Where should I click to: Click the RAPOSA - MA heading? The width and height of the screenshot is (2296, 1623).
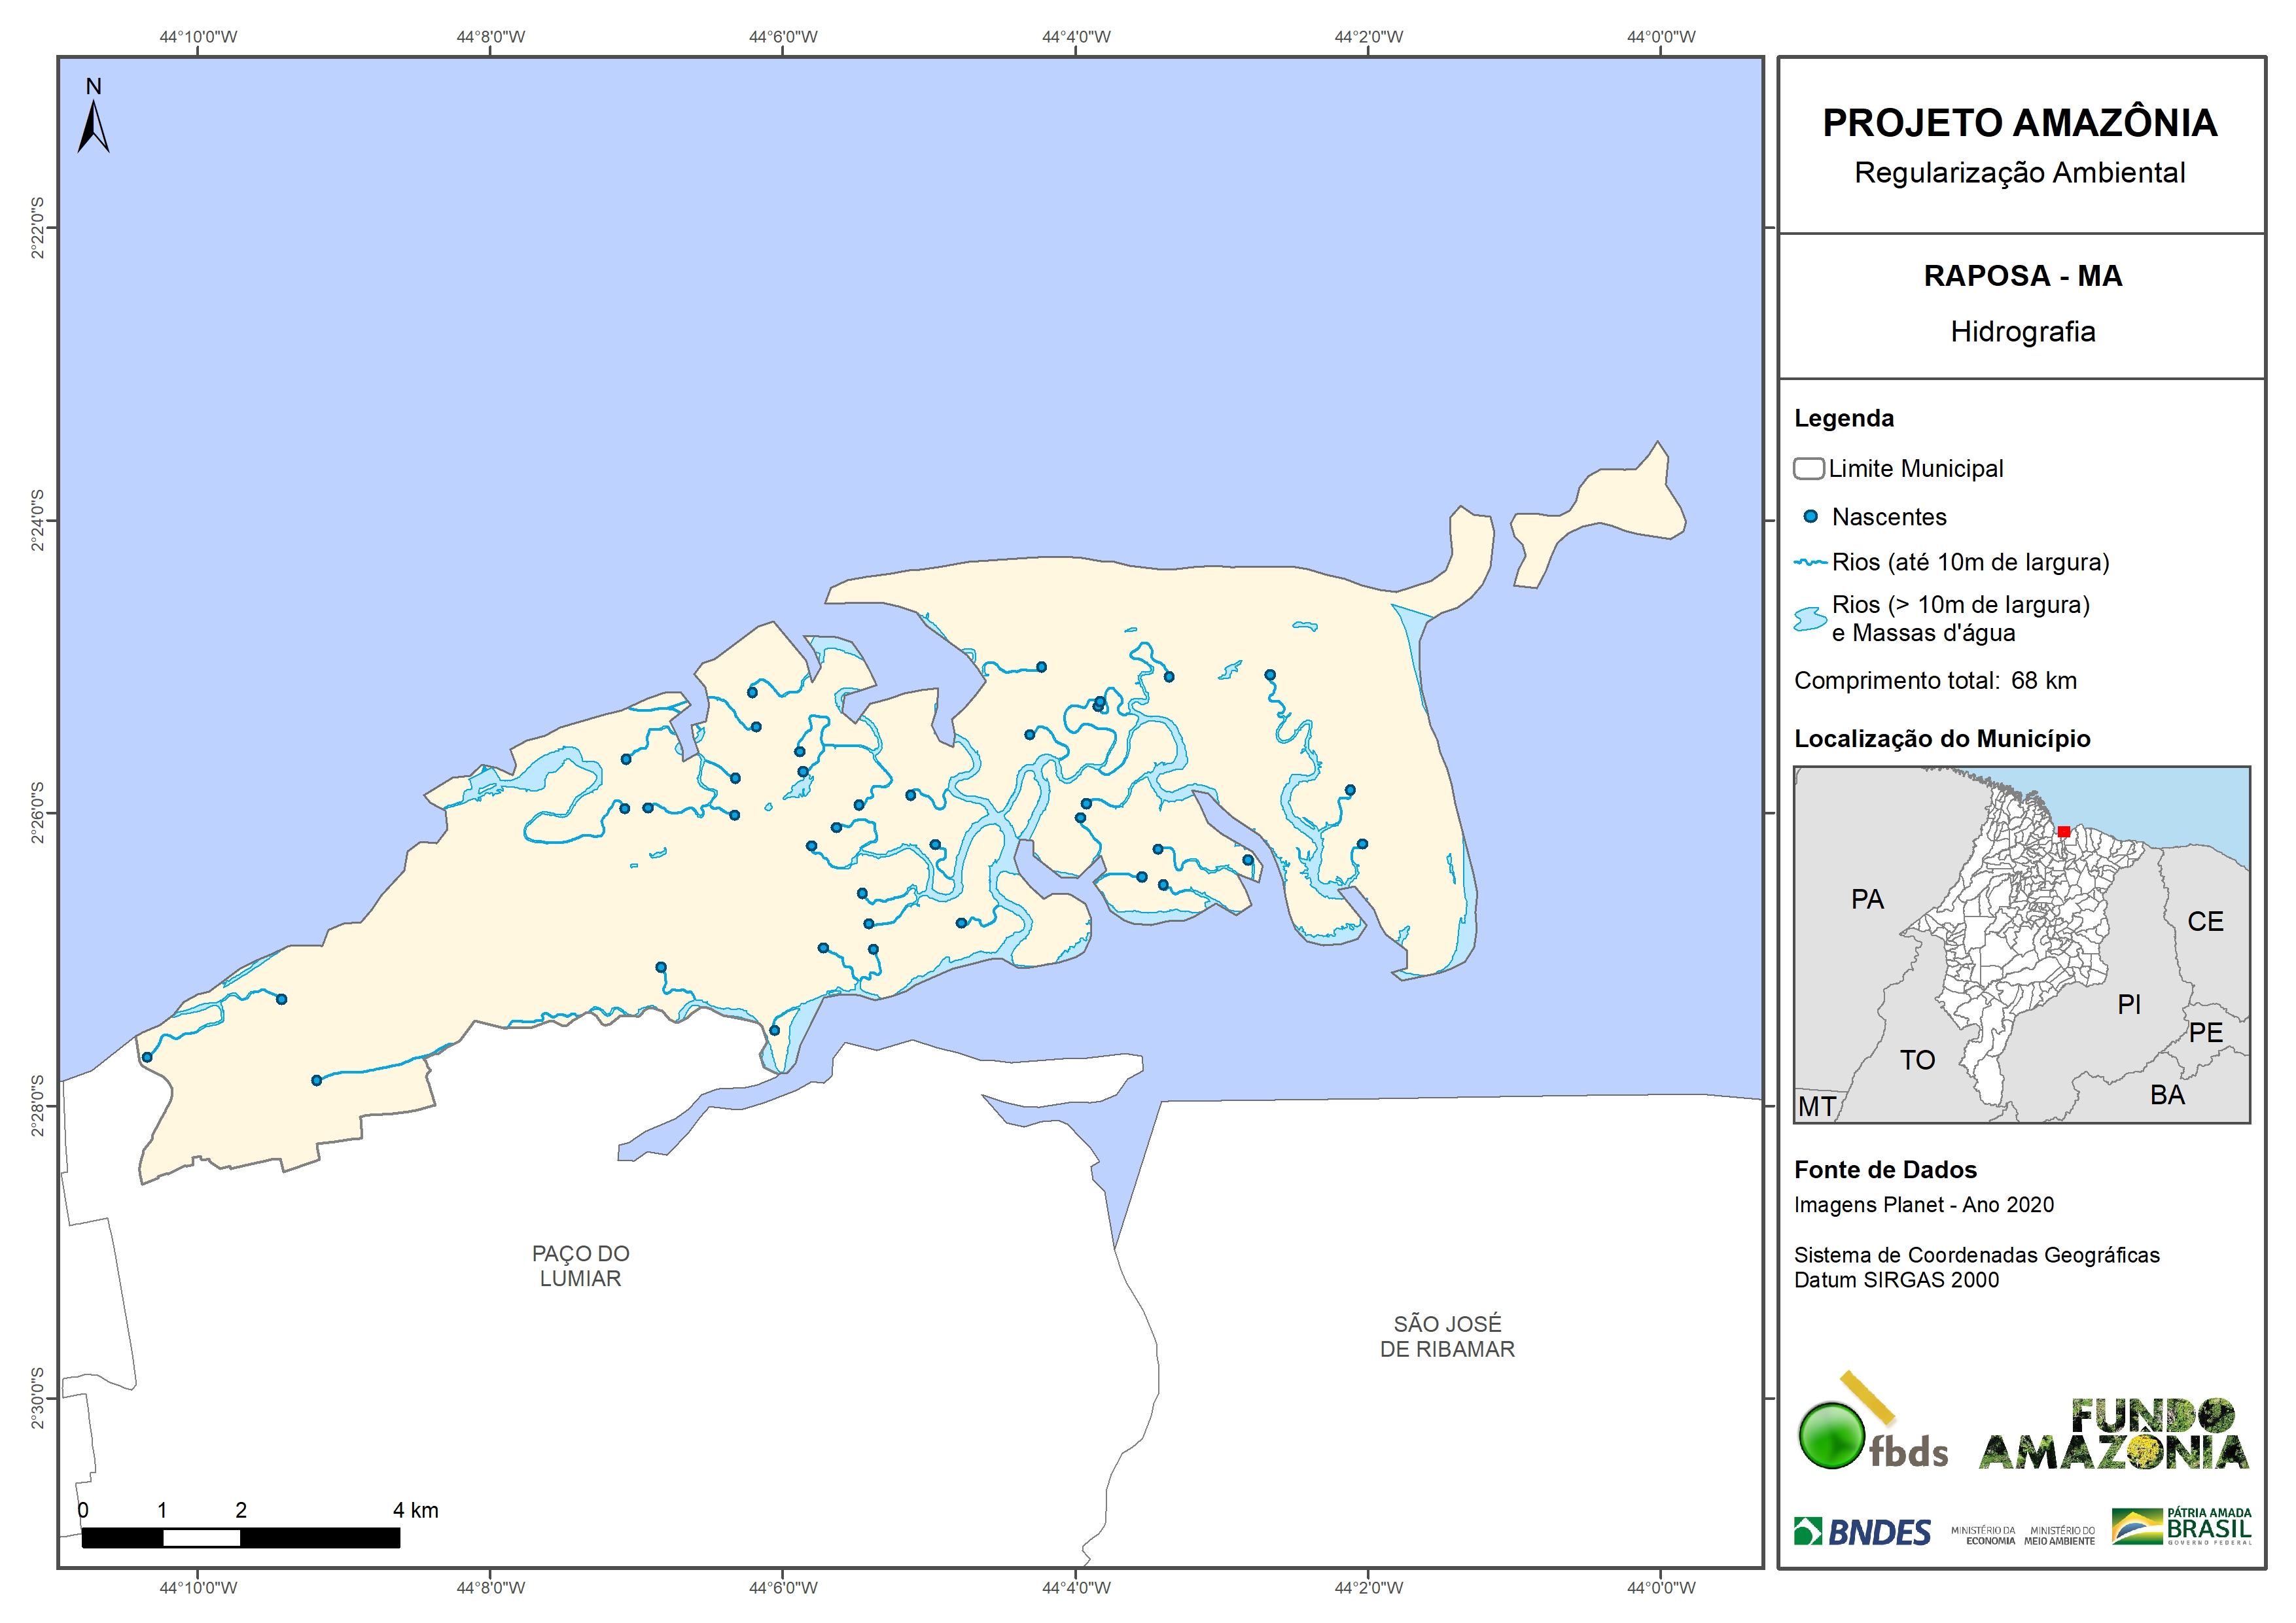pos(2022,276)
